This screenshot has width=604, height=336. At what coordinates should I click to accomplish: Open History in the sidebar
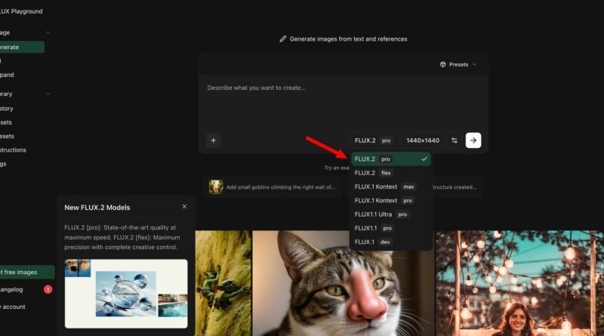click(7, 108)
